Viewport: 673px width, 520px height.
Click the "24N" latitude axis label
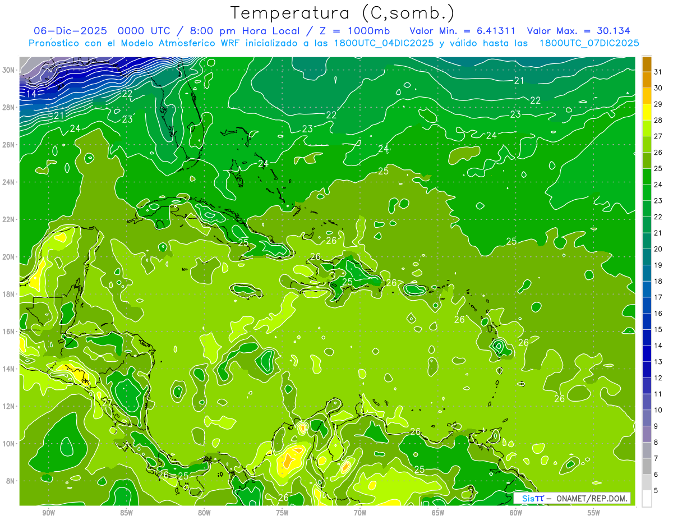pyautogui.click(x=10, y=182)
